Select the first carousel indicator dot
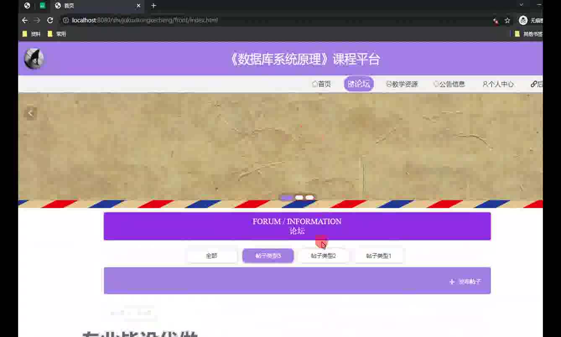Image resolution: width=561 pixels, height=337 pixels. [287, 197]
